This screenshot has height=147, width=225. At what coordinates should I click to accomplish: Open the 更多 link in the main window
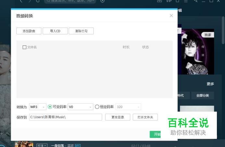[210, 84]
